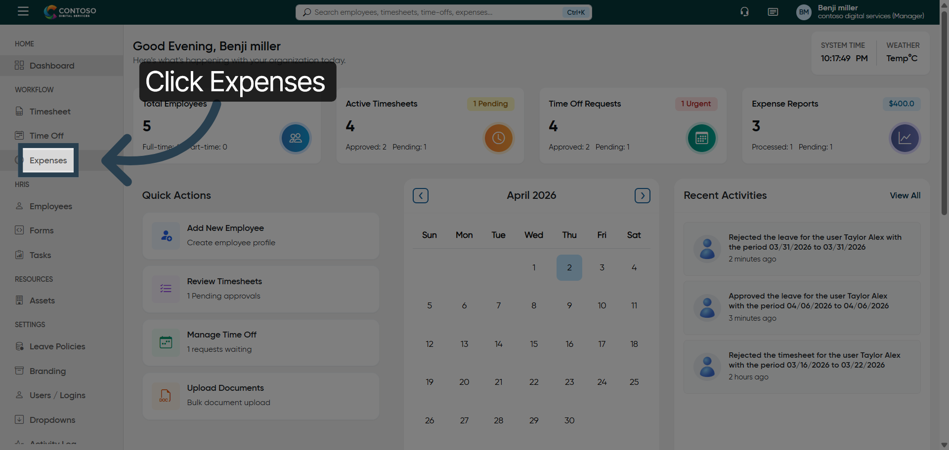
Task: Click the Total Employees people icon
Action: click(x=295, y=138)
